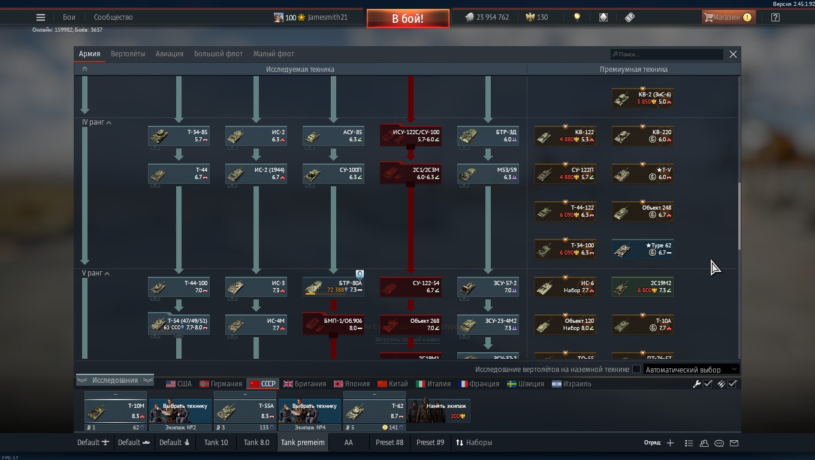This screenshot has width=815, height=460.
Task: Open the contacts people icon
Action: point(704,443)
